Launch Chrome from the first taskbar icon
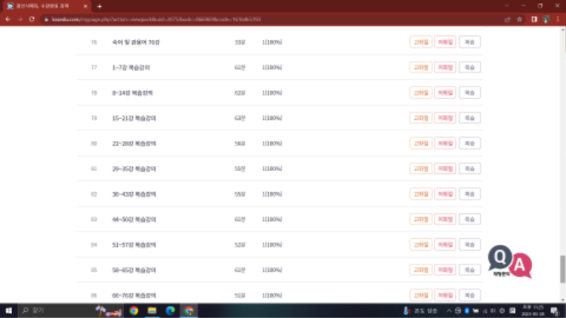The width and height of the screenshot is (566, 318). tap(134, 310)
